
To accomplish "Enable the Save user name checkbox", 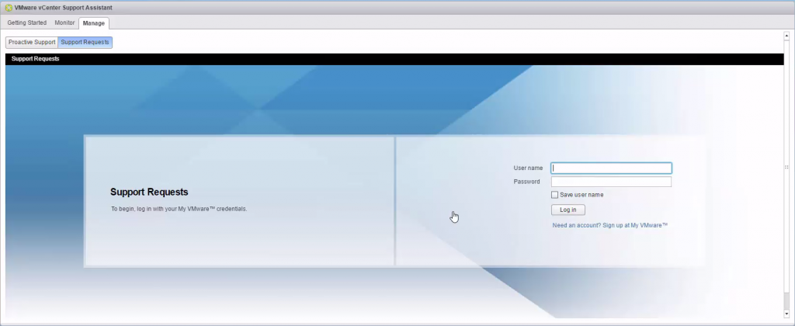I will click(554, 195).
